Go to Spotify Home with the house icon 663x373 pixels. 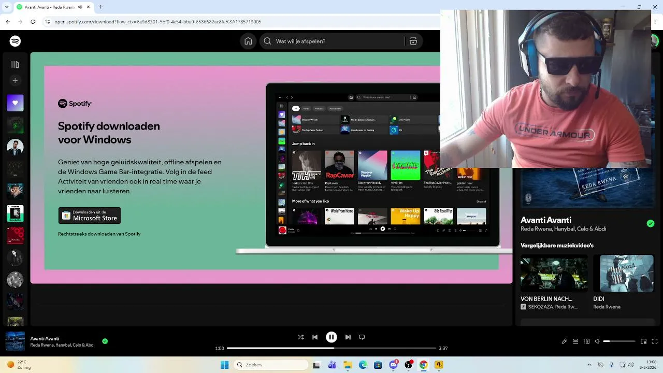pyautogui.click(x=248, y=41)
